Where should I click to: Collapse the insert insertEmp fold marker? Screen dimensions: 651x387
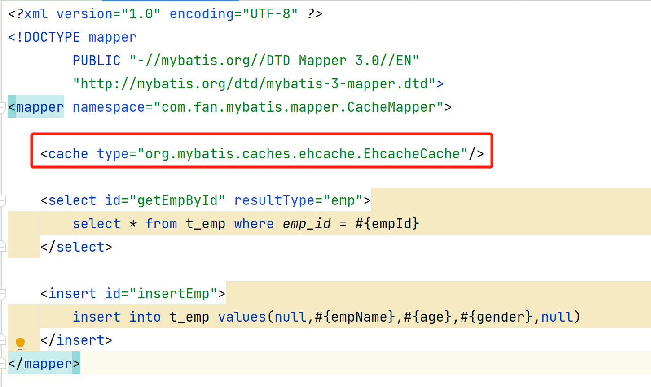[x=2, y=294]
